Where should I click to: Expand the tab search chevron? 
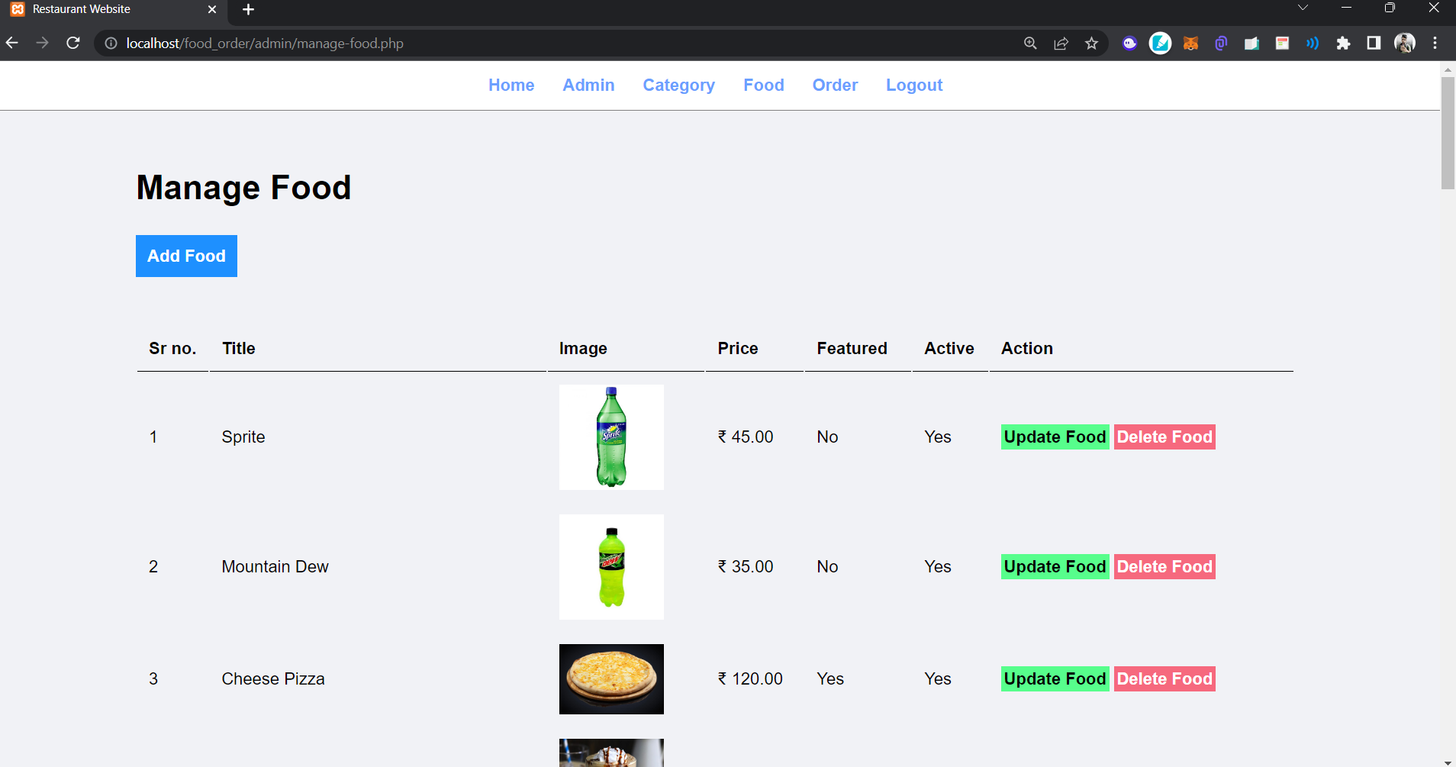pos(1302,8)
